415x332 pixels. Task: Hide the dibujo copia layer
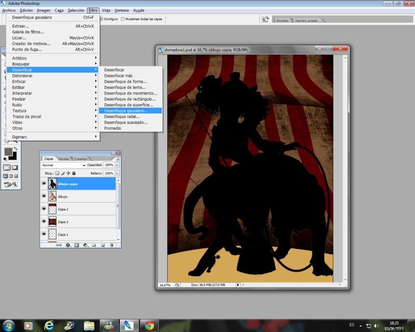[x=44, y=184]
